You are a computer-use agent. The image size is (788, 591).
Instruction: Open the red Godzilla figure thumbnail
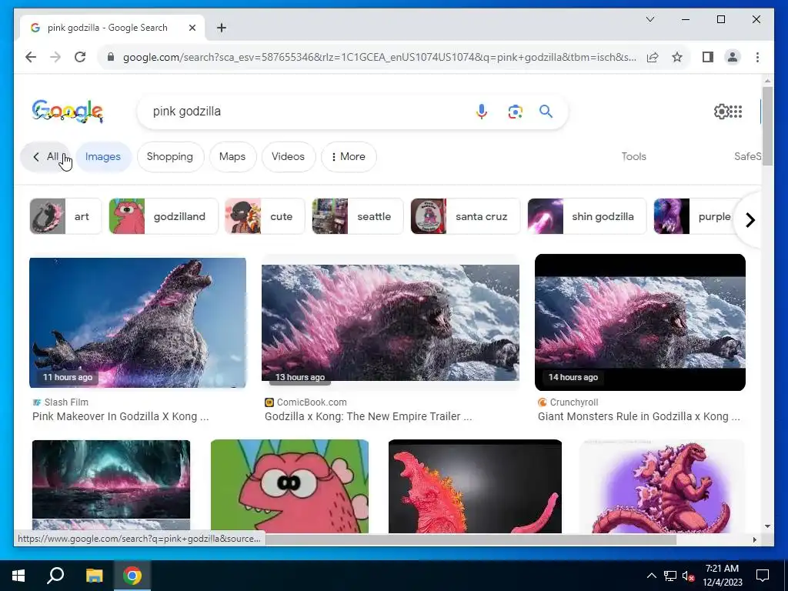coord(475,486)
